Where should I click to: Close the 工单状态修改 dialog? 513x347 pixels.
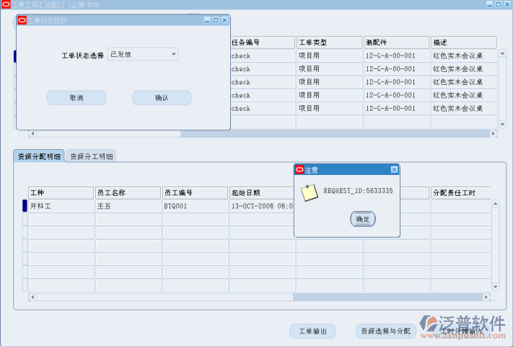(225, 20)
